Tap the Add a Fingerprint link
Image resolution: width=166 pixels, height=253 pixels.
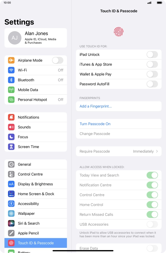[x=96, y=106]
